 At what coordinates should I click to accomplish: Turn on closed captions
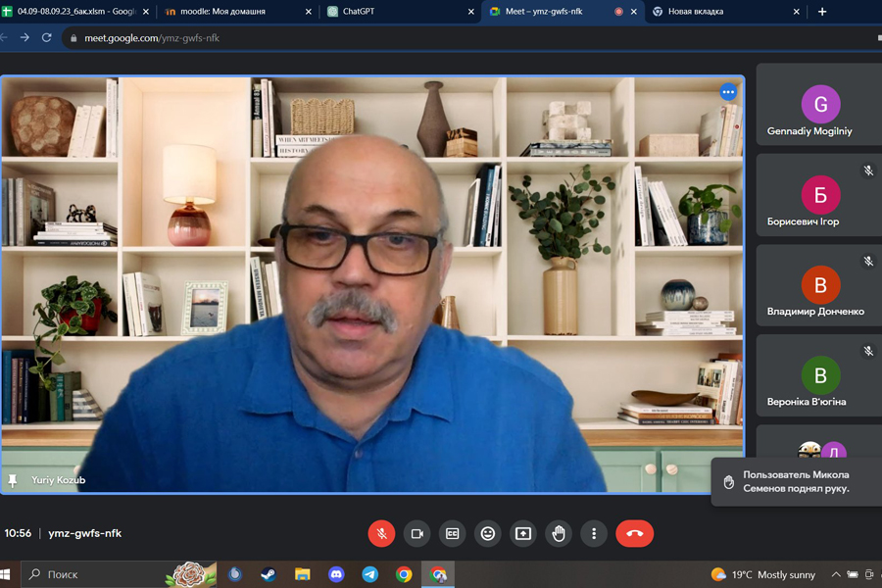[x=452, y=533]
